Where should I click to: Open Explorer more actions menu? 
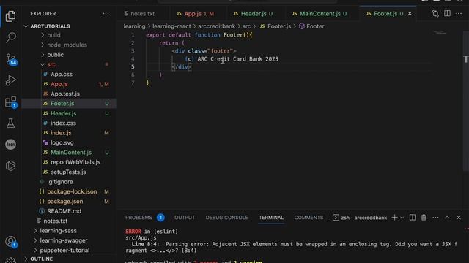[x=106, y=14]
